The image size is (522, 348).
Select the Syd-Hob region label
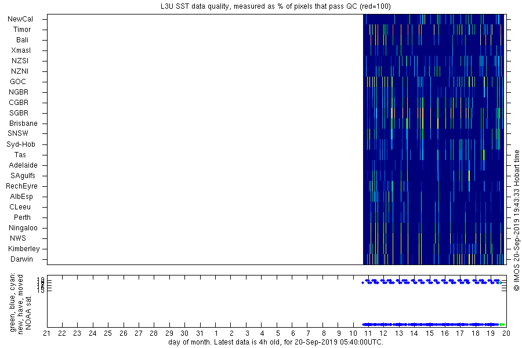tap(21, 144)
